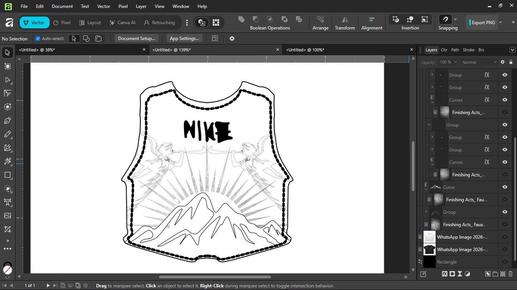Switch to the Stroke panel tab
Screen dimensions: 517x290
[x=468, y=50]
